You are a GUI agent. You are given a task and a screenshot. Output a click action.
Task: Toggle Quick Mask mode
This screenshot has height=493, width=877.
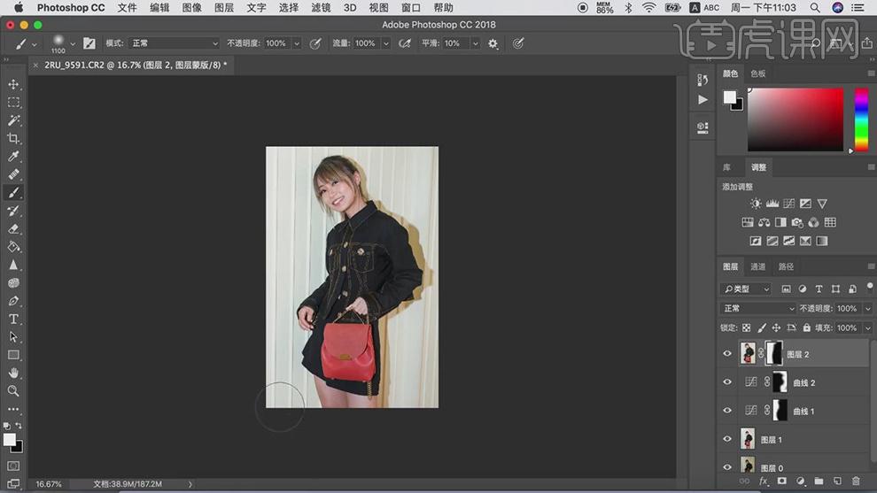click(13, 466)
